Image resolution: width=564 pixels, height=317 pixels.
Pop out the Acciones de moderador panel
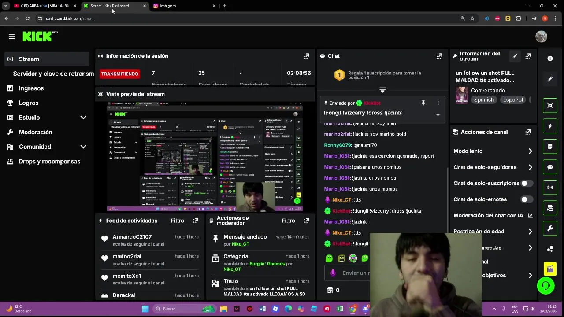point(306,221)
